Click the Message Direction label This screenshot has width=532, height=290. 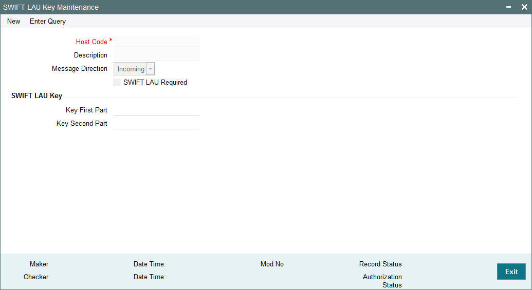79,68
